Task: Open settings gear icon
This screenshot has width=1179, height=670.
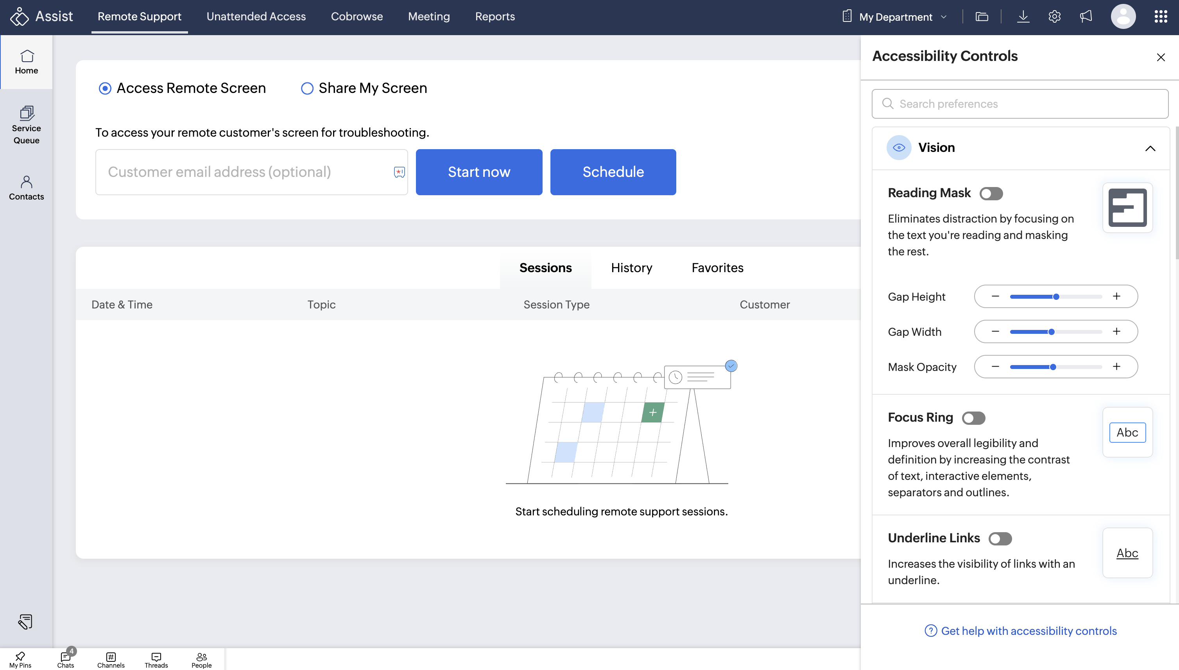Action: tap(1054, 16)
